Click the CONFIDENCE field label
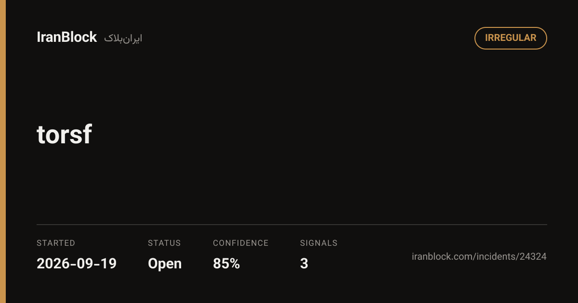The width and height of the screenshot is (578, 303). click(x=241, y=243)
